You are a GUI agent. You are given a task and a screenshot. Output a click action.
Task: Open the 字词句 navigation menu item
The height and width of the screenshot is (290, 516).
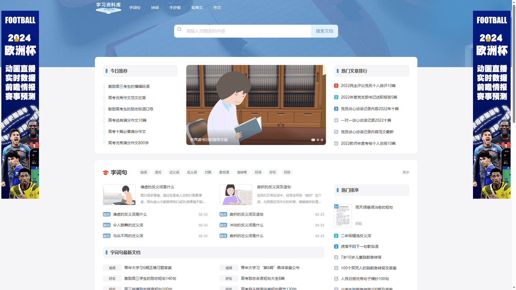tap(135, 8)
